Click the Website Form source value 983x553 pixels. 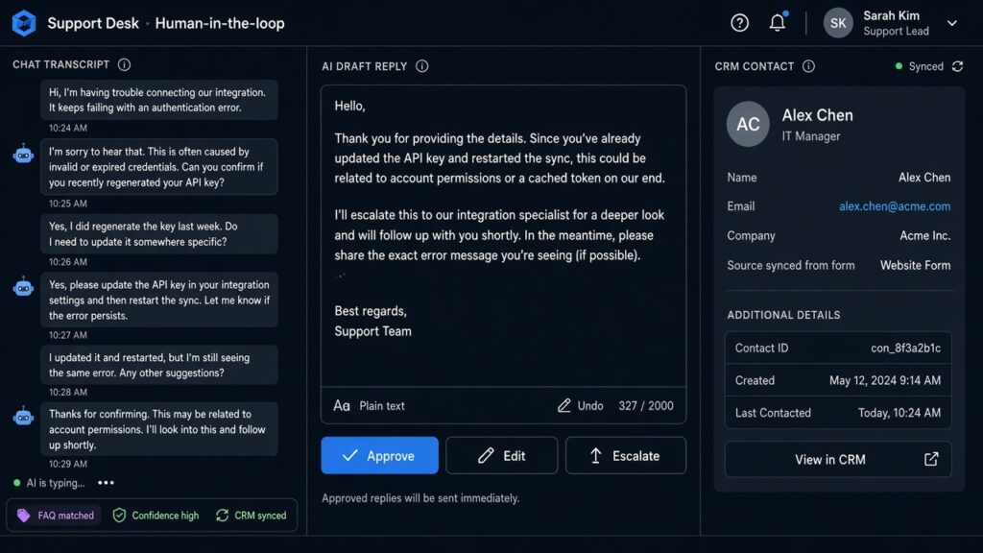(x=915, y=265)
